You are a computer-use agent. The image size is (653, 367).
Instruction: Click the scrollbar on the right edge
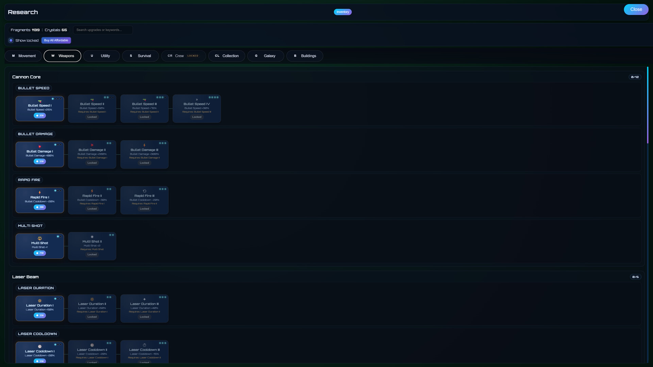[648, 105]
